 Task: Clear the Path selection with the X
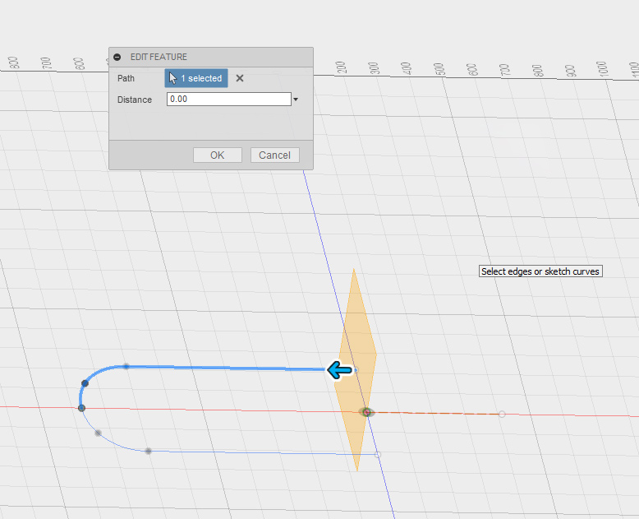(x=240, y=78)
